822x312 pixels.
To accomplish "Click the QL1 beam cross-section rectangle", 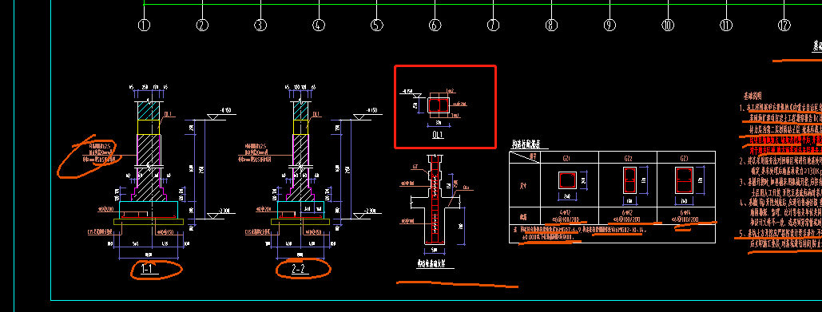I will (x=439, y=105).
